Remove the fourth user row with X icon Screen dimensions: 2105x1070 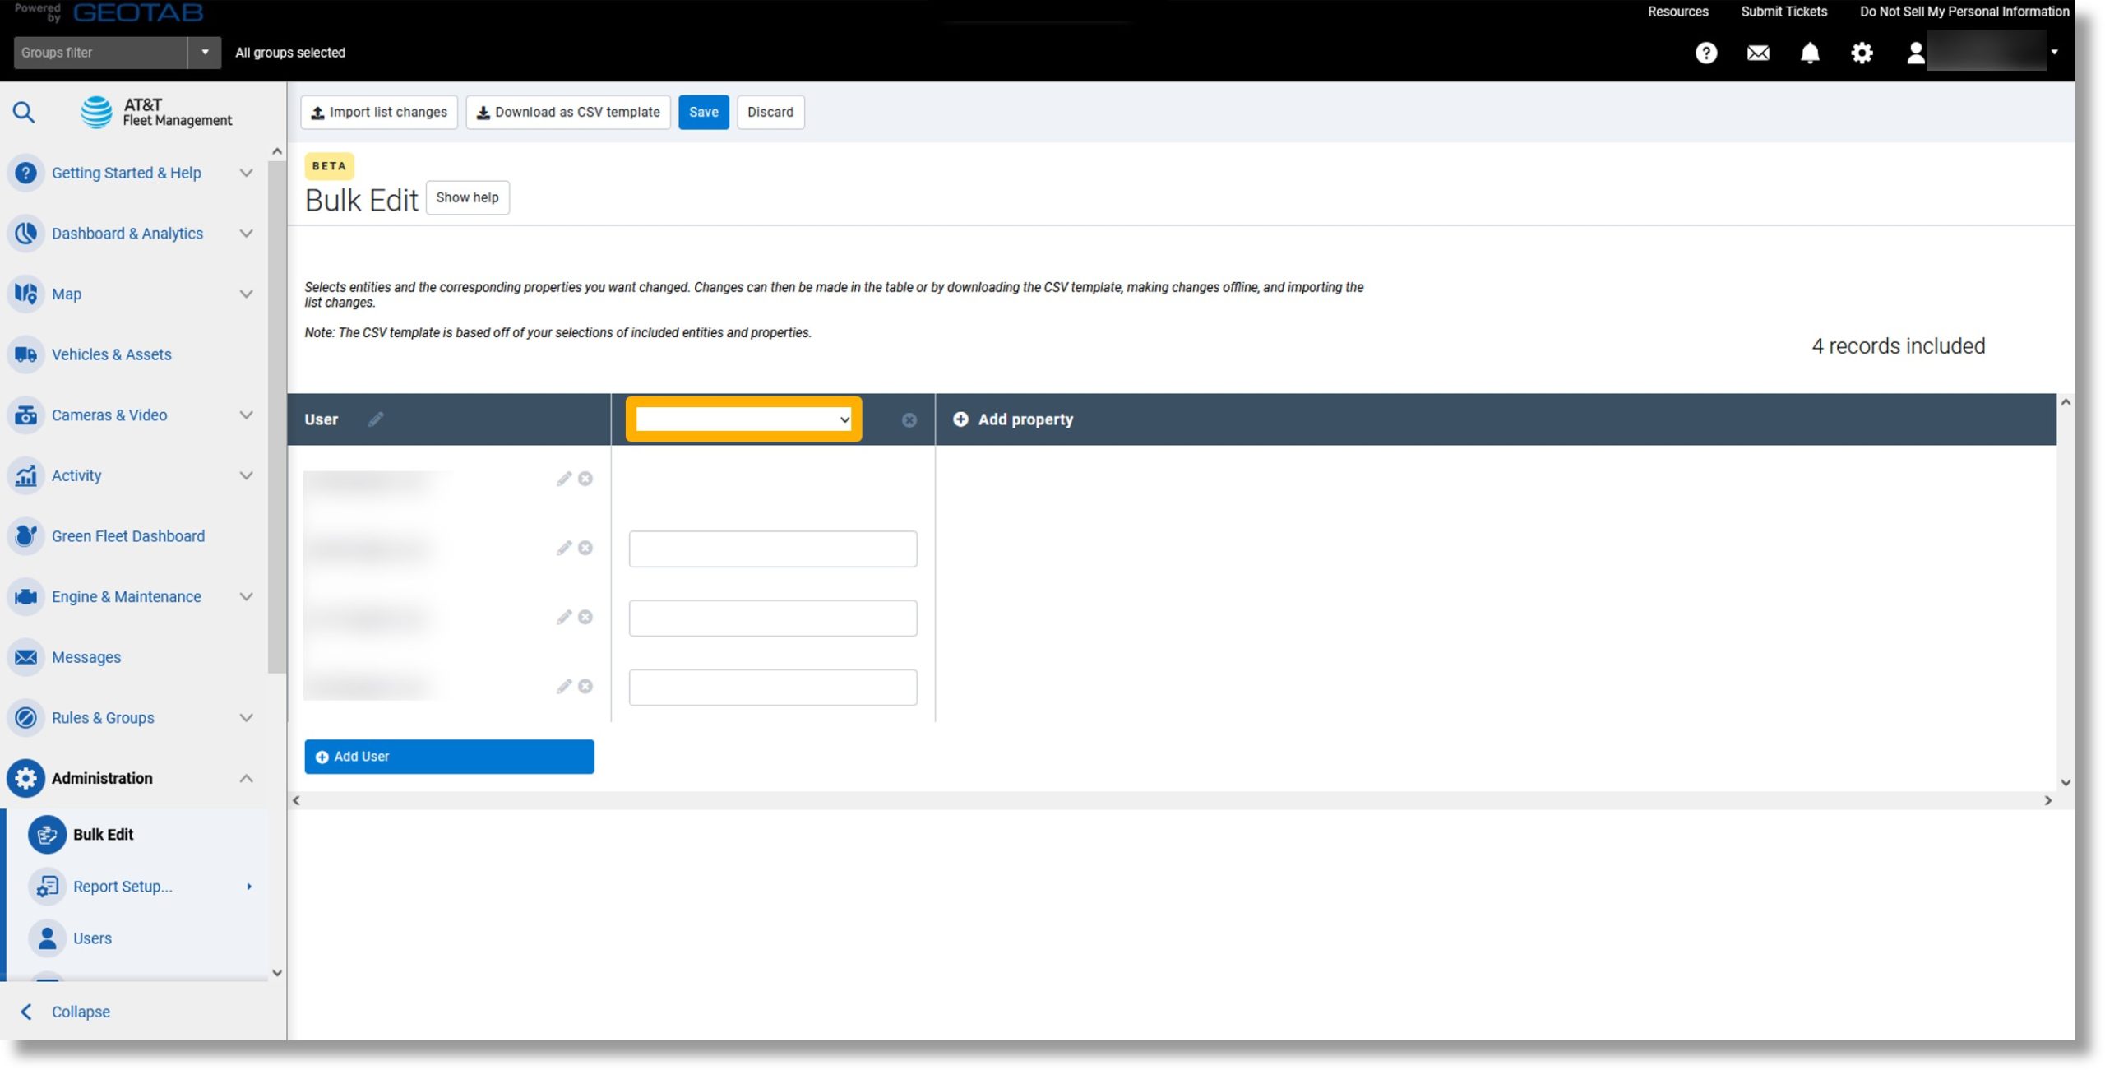click(585, 686)
